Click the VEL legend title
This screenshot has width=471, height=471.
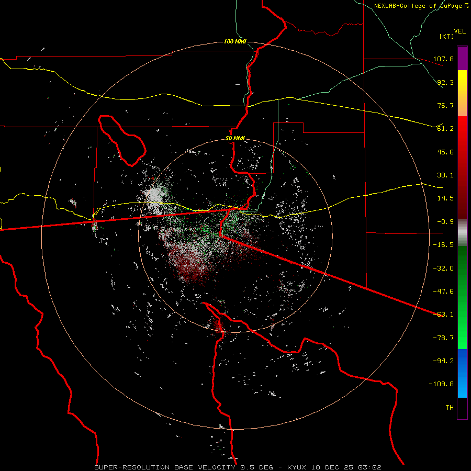(459, 31)
